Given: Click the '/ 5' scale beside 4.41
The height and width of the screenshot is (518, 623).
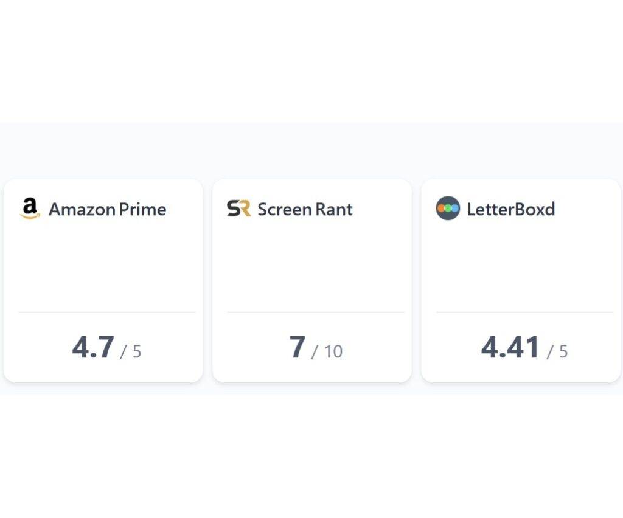Looking at the screenshot, I should pyautogui.click(x=557, y=351).
